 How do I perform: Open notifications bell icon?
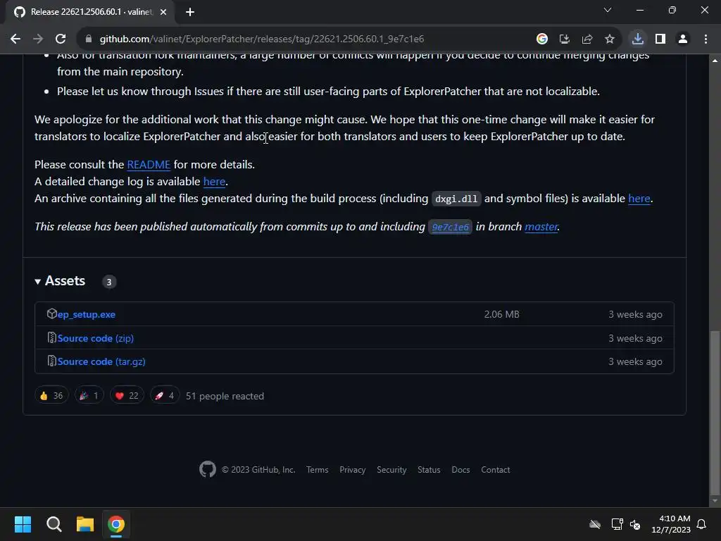pos(702,524)
